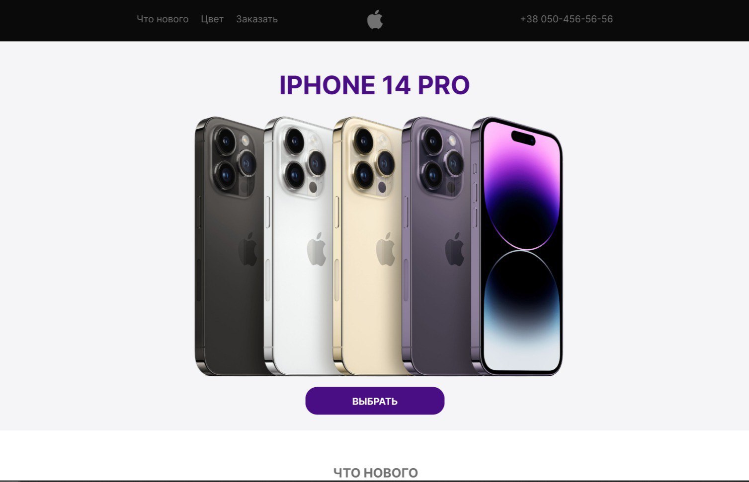The width and height of the screenshot is (749, 482).
Task: Select the silver iPhone back
Action: (298, 246)
